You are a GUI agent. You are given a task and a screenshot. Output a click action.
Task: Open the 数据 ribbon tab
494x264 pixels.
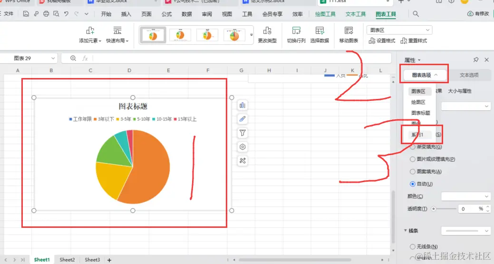tap(187, 14)
